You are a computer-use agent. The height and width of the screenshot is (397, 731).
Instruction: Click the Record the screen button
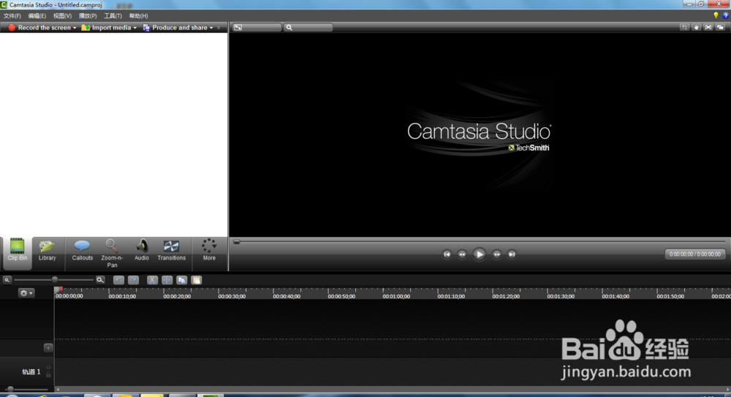click(39, 28)
